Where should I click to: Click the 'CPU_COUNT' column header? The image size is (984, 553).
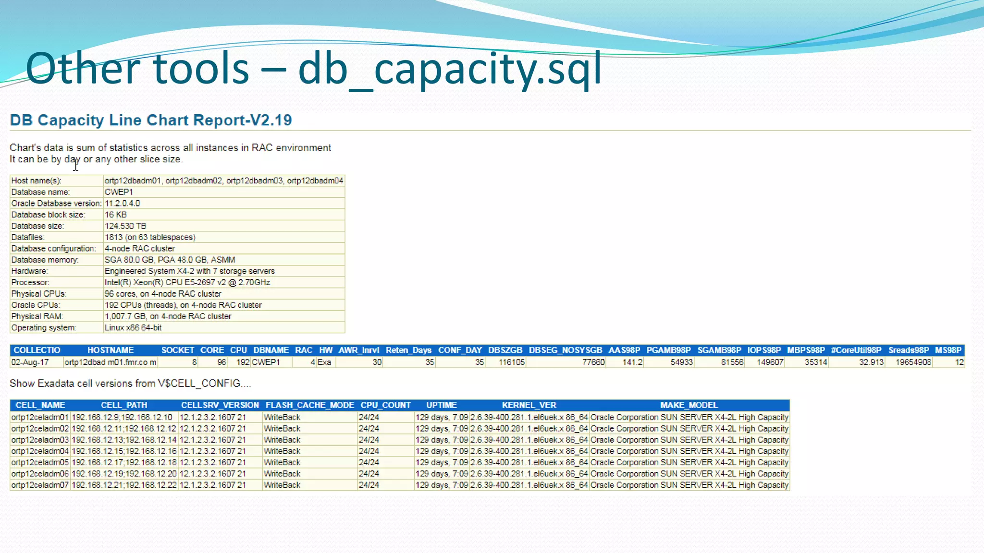(386, 405)
